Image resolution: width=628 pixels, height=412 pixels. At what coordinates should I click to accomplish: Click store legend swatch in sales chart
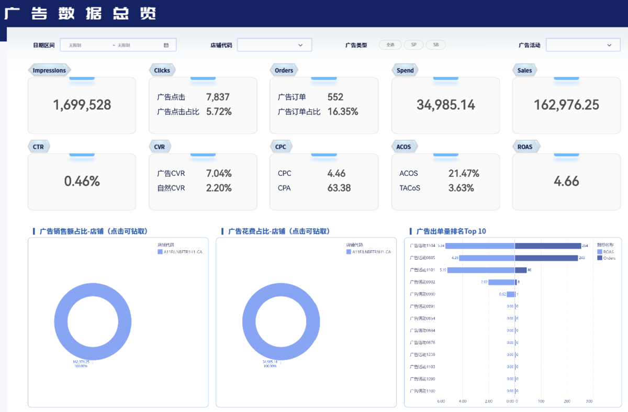click(x=160, y=252)
